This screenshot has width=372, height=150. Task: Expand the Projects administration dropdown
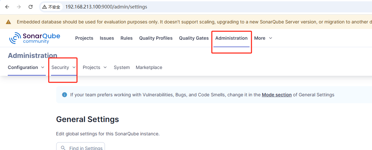coord(95,67)
